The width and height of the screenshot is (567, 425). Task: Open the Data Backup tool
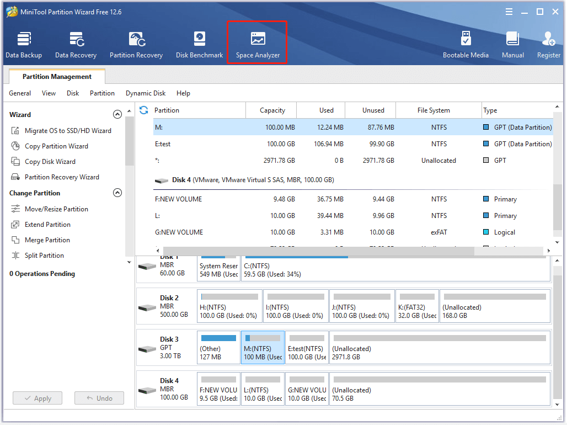24,45
